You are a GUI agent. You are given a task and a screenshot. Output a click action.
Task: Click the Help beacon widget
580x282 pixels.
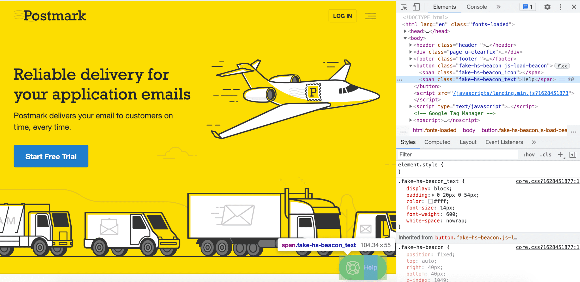pos(363,267)
